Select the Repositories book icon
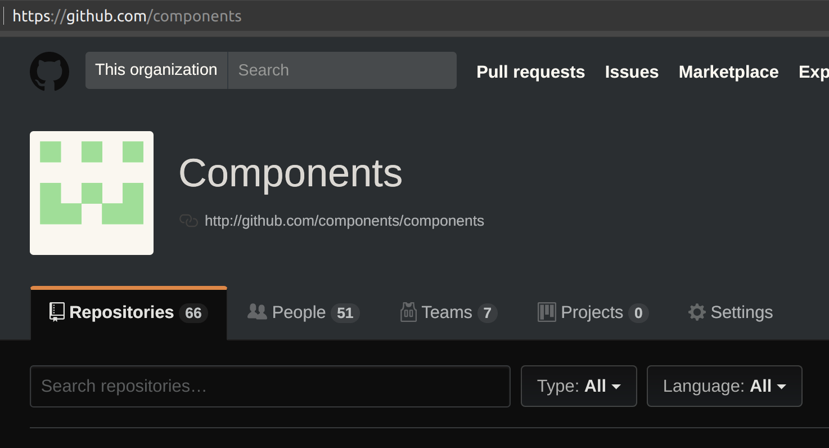The height and width of the screenshot is (448, 829). 57,312
